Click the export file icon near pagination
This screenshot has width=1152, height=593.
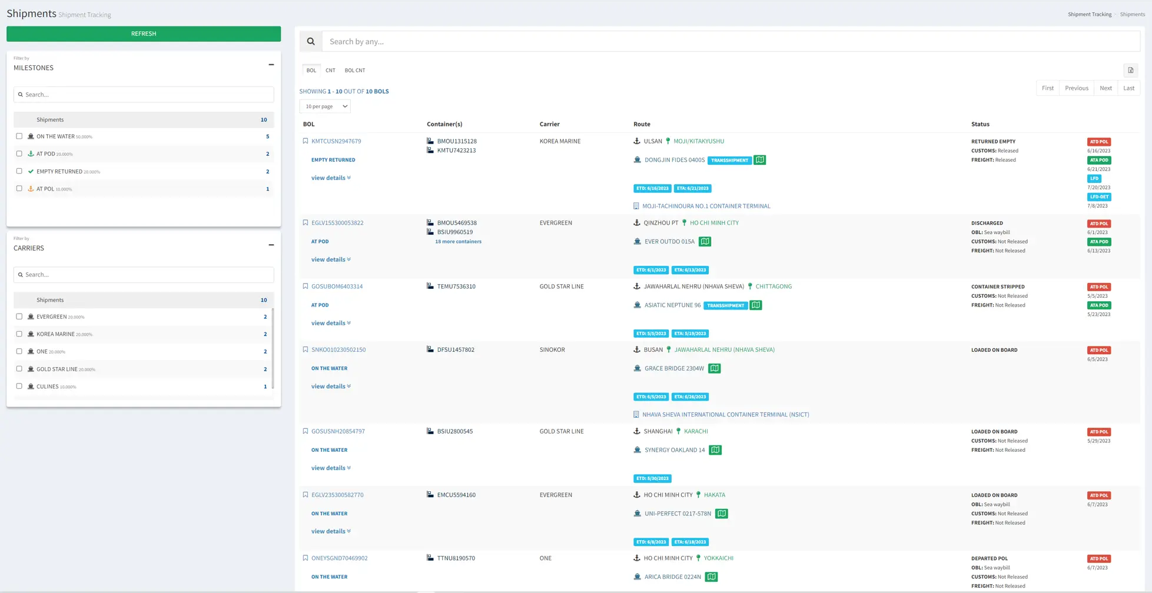pyautogui.click(x=1131, y=70)
